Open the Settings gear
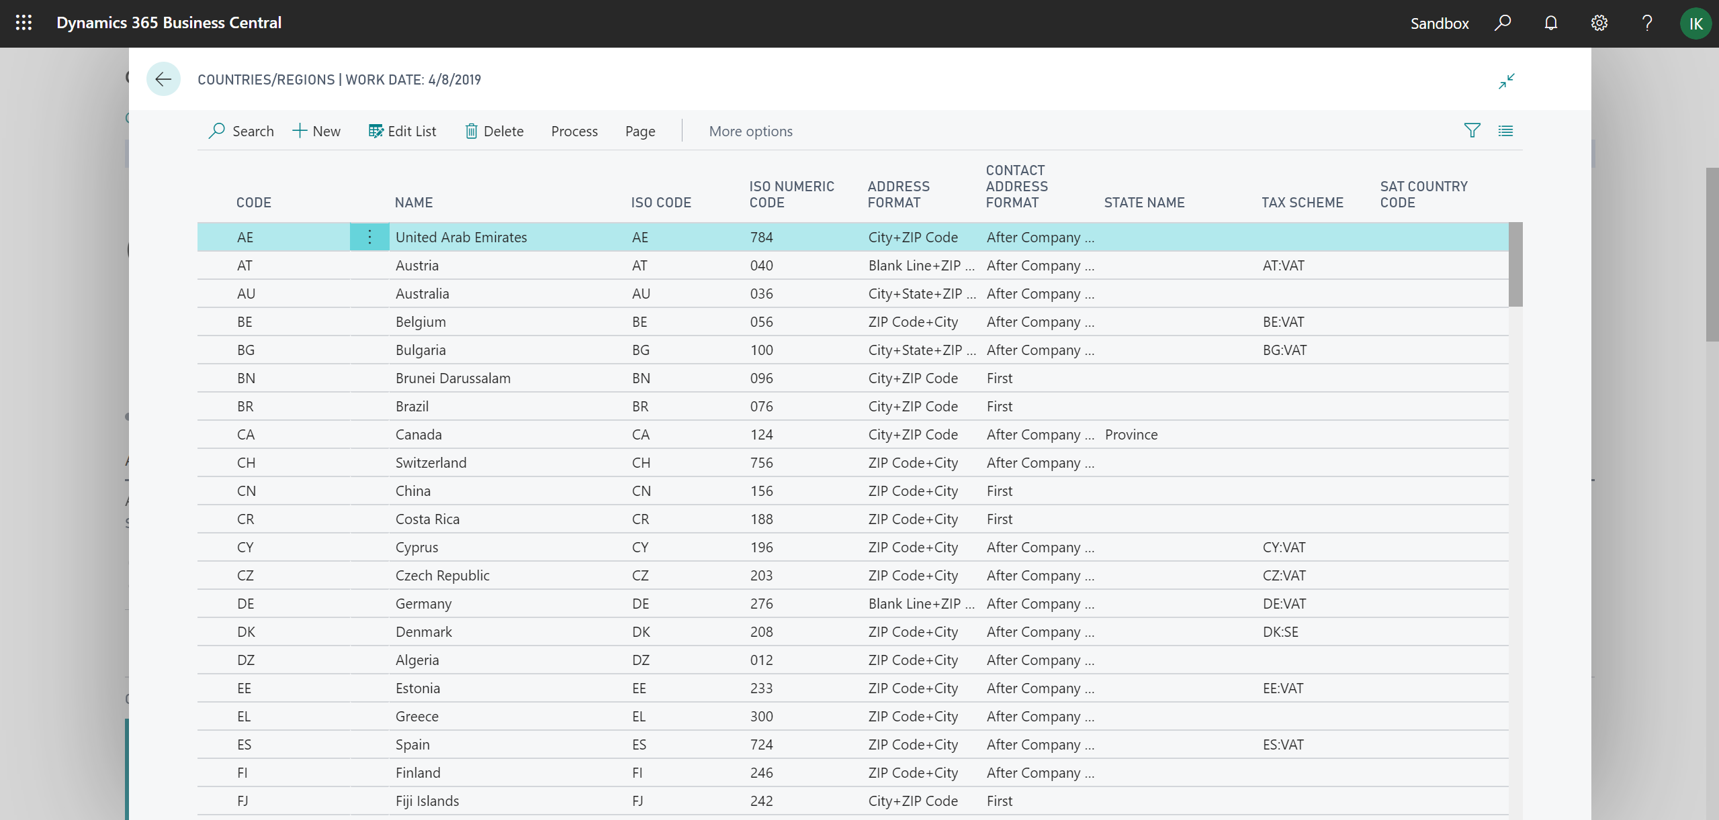 (1599, 23)
